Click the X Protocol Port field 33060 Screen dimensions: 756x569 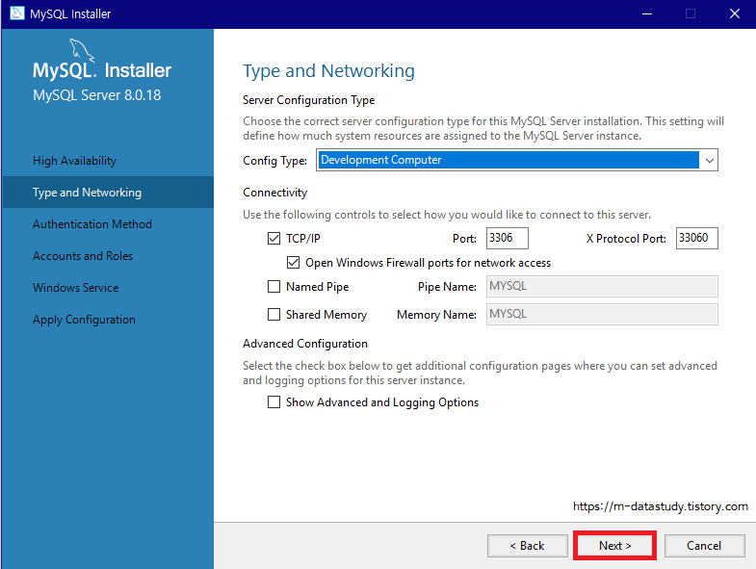696,238
